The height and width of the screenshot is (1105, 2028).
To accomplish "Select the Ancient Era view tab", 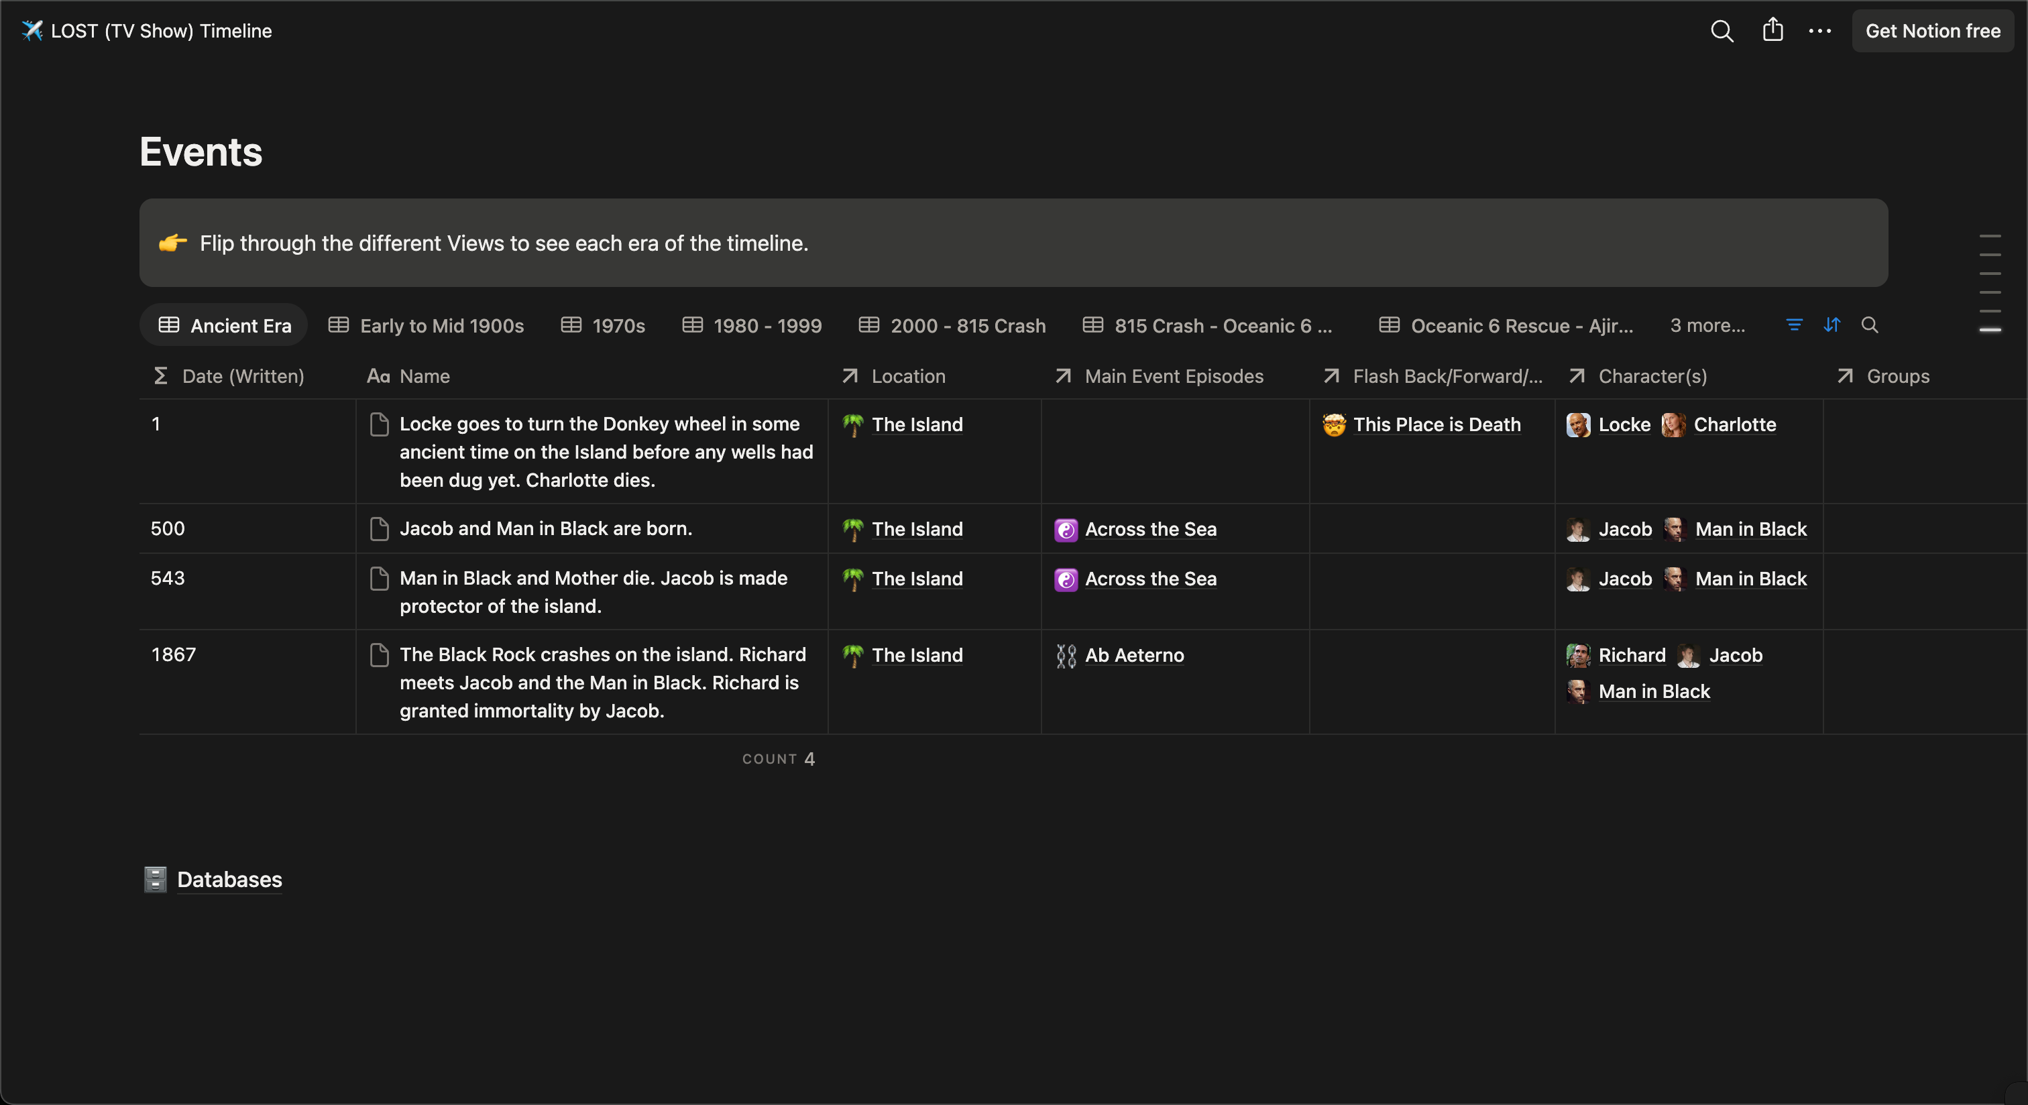I will tap(225, 325).
